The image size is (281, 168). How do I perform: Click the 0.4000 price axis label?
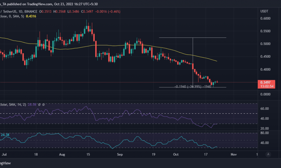click(x=266, y=69)
